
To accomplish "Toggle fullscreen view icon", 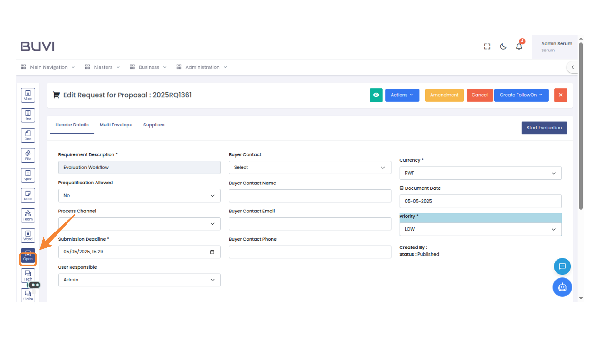I will click(x=487, y=46).
